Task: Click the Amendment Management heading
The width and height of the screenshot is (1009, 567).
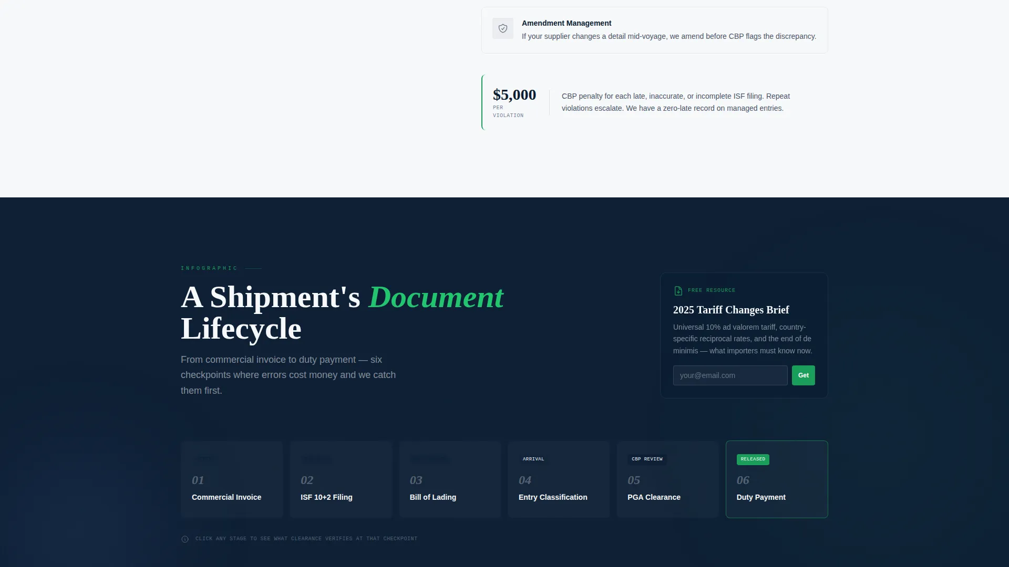Action: 566,23
